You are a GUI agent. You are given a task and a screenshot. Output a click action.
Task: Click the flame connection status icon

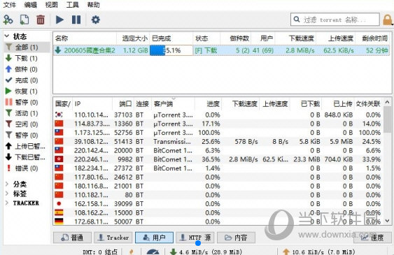pos(131,252)
